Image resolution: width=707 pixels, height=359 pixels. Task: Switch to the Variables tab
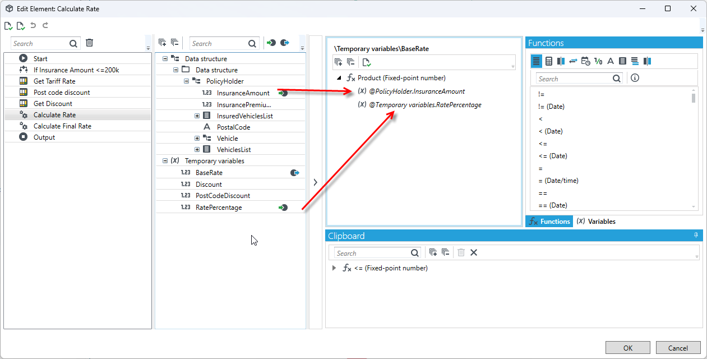click(x=595, y=222)
